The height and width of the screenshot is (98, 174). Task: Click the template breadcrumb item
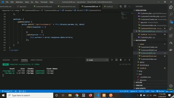[x=67, y=10]
